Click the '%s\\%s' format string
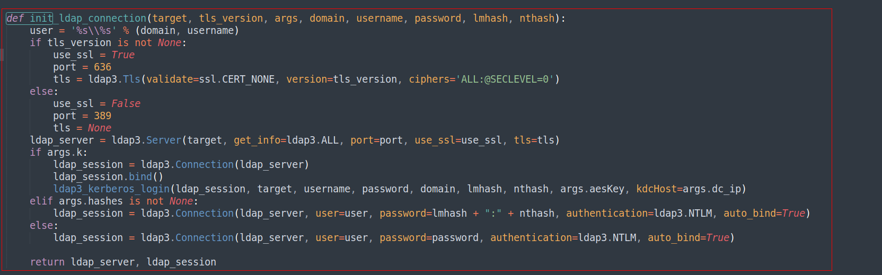Viewport: 882px width, 275px height. coord(94,31)
